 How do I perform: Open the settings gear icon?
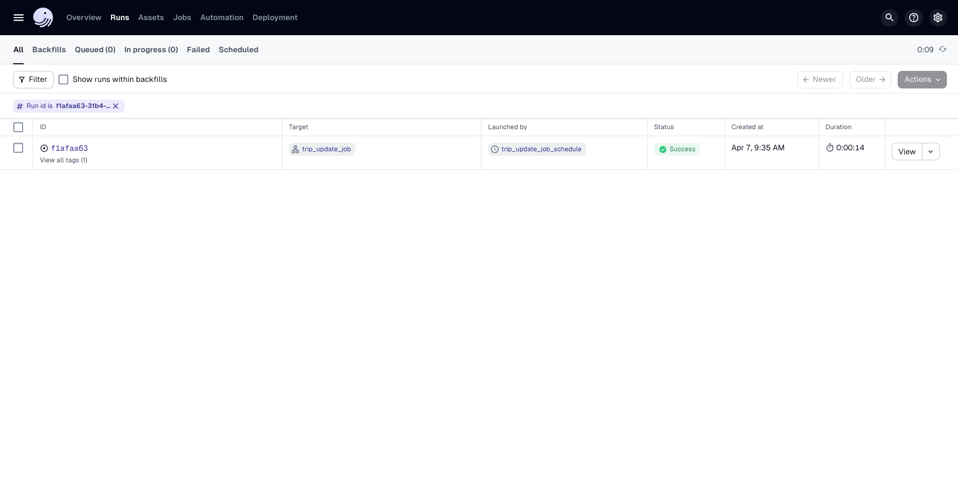[x=938, y=18]
